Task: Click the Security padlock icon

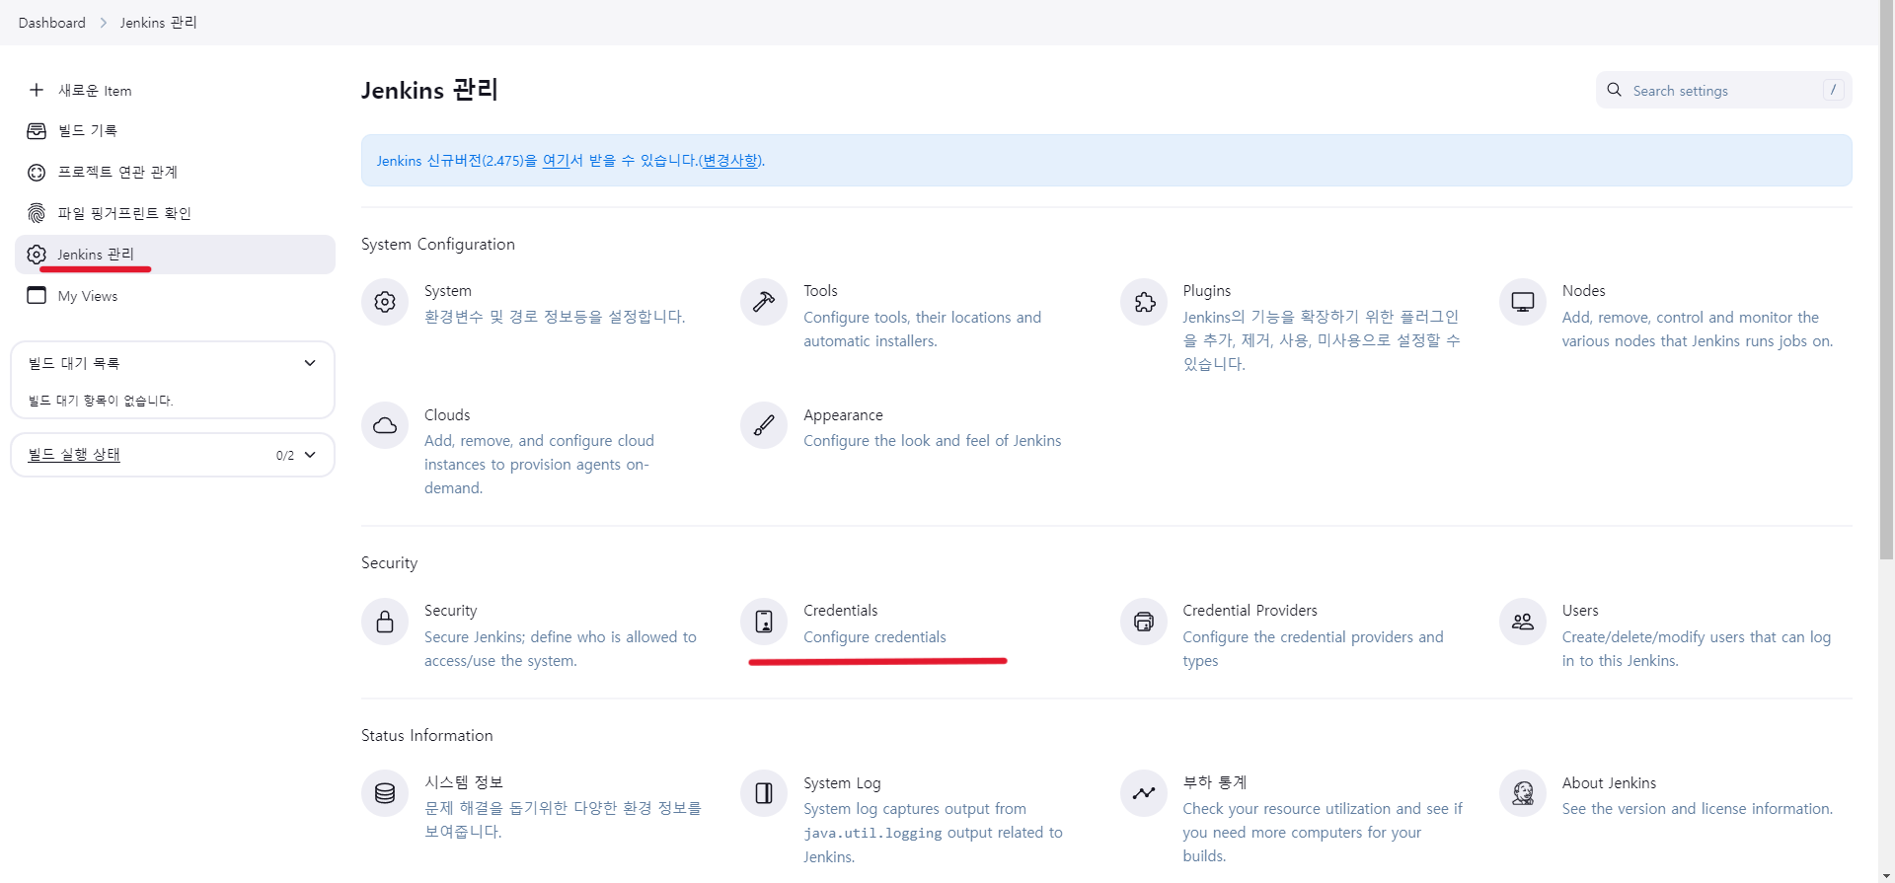Action: 385,622
